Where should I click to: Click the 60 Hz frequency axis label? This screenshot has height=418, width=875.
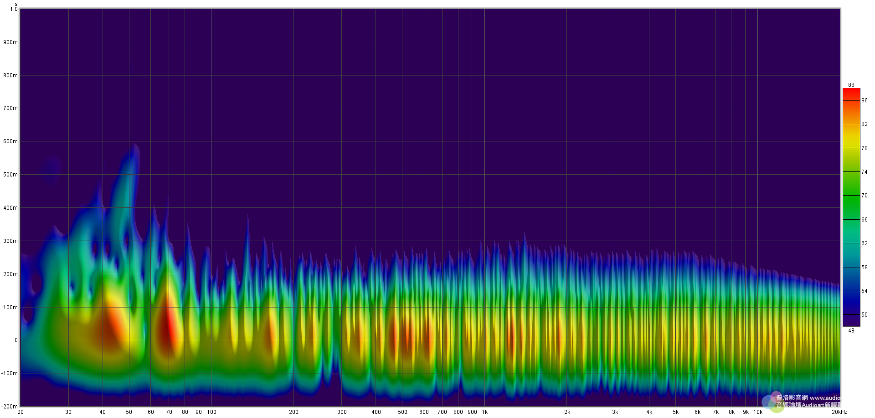point(151,412)
